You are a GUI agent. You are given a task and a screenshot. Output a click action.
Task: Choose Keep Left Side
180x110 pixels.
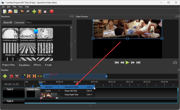78,91
